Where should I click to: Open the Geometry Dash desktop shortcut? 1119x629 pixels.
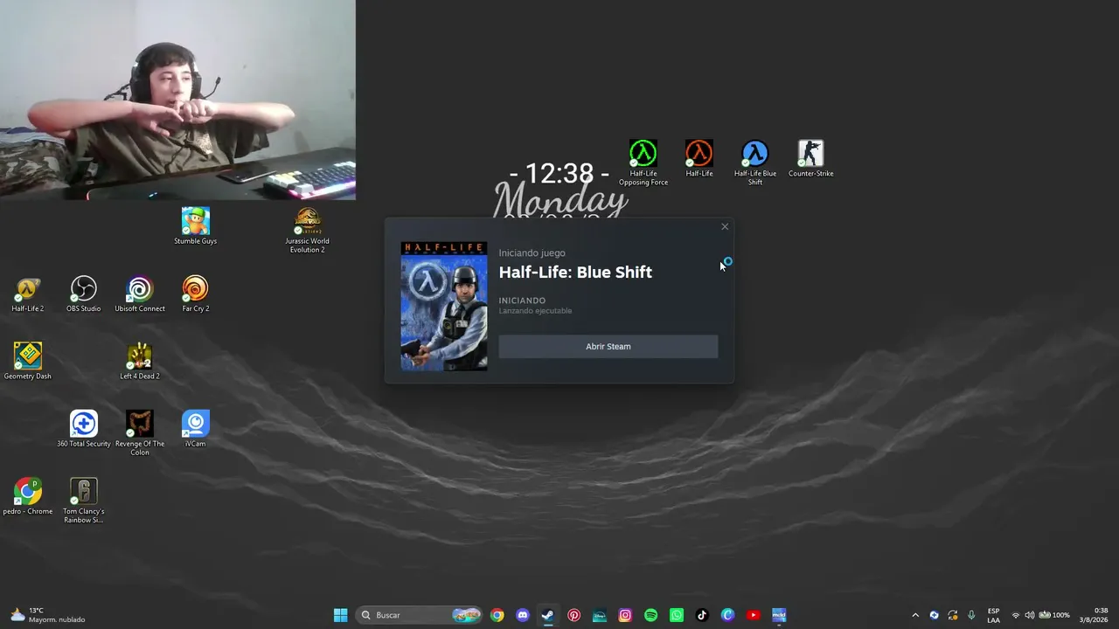(x=28, y=361)
